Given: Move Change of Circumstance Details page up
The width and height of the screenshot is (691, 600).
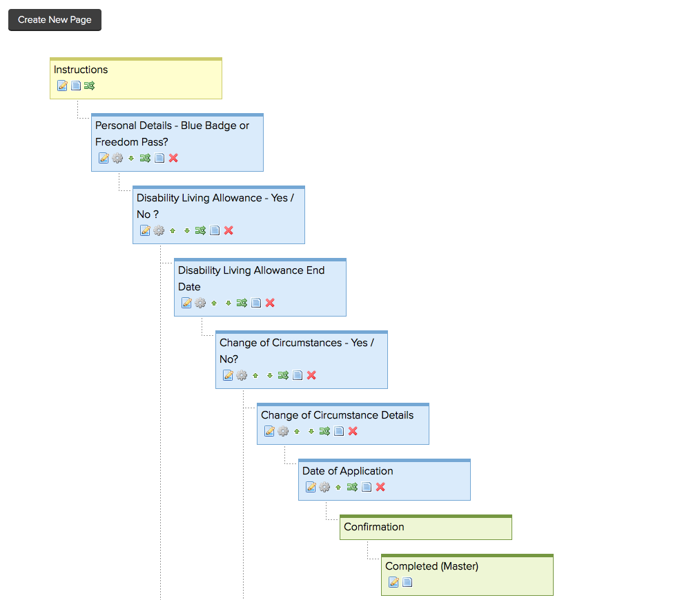Looking at the screenshot, I should [x=297, y=431].
